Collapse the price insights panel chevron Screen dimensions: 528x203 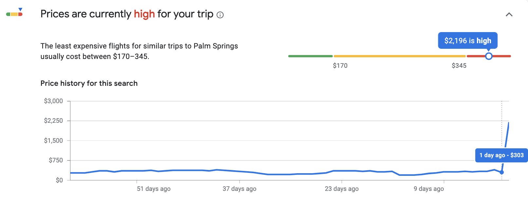[x=509, y=14]
